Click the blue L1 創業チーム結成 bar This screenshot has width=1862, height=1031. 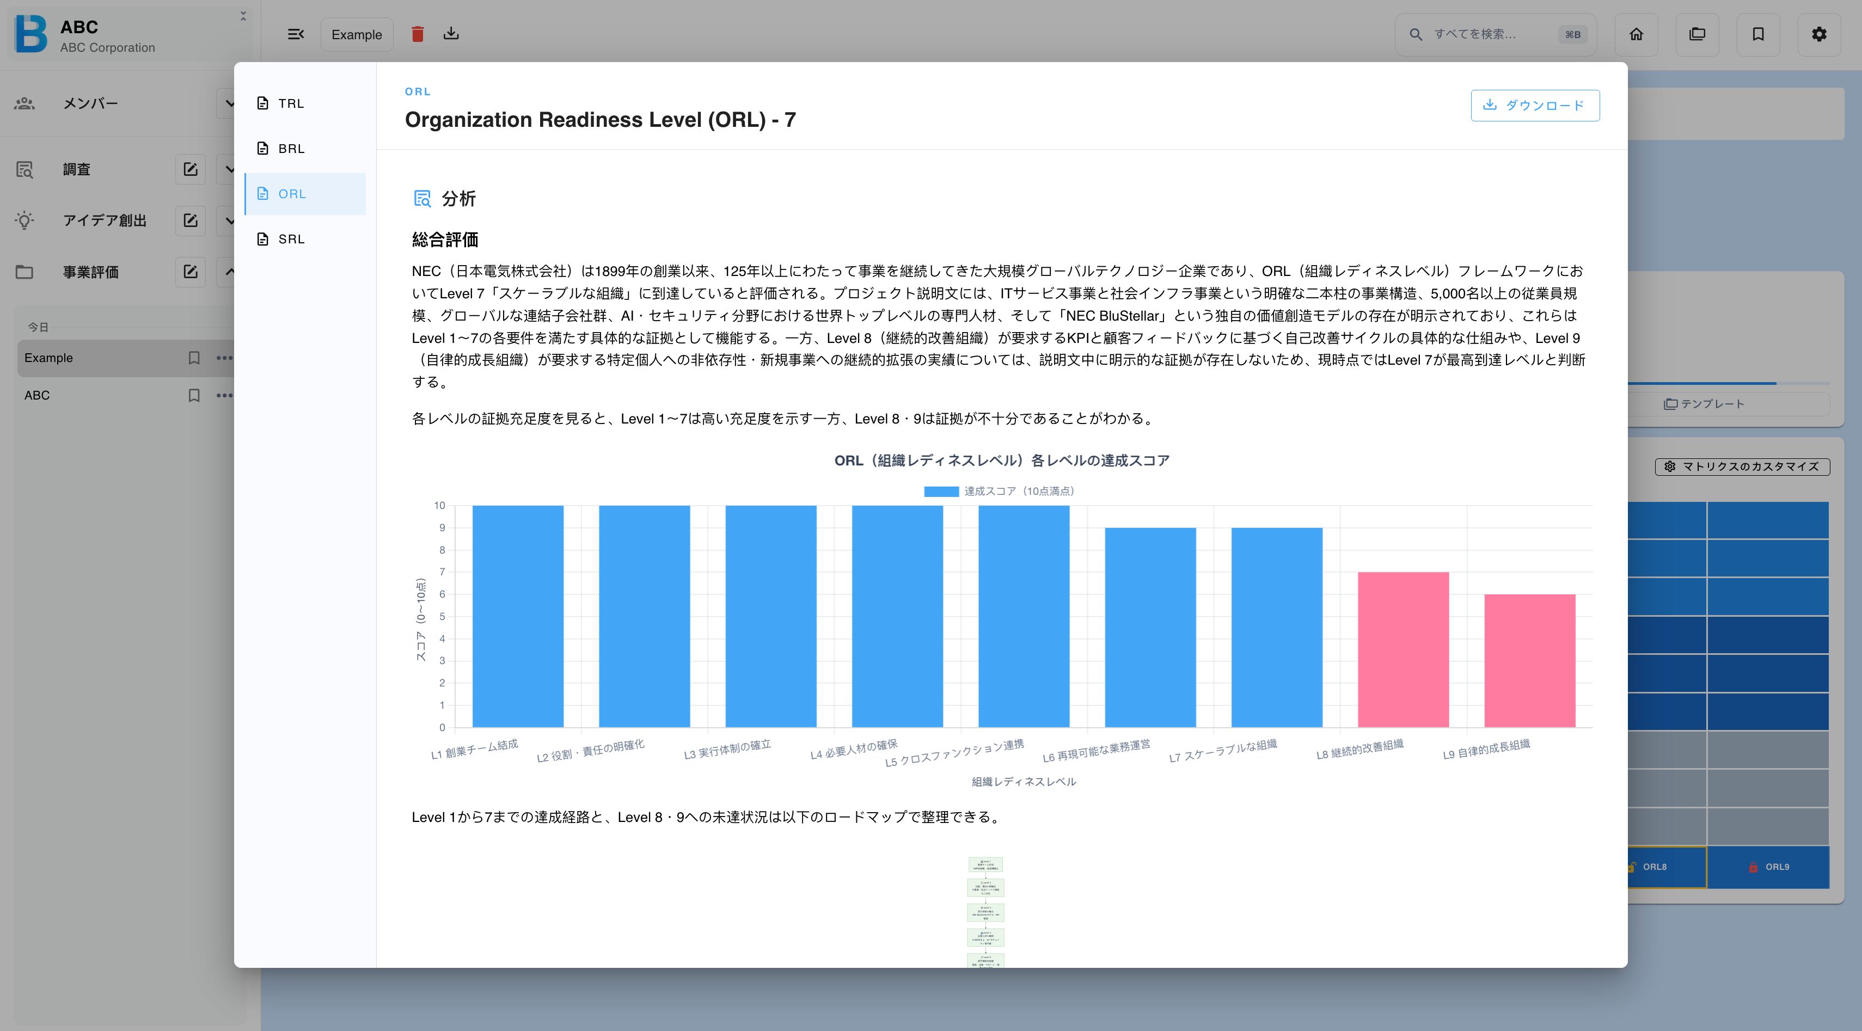click(518, 616)
